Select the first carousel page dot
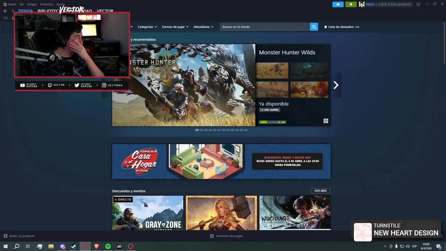Image resolution: width=446 pixels, height=251 pixels. (197, 130)
